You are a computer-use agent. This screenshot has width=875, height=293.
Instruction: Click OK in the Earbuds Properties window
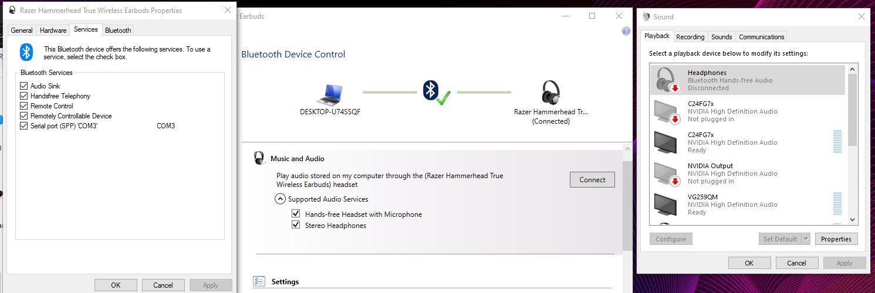coord(116,285)
